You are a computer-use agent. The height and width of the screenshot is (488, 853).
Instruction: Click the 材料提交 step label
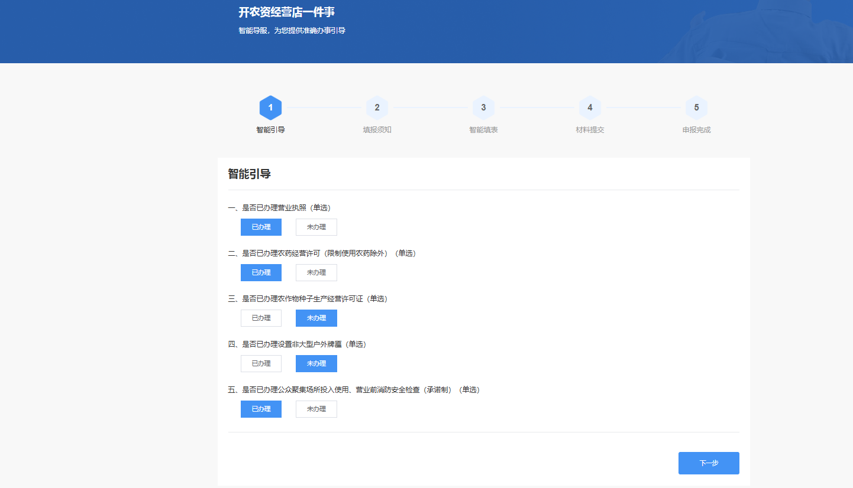(590, 130)
